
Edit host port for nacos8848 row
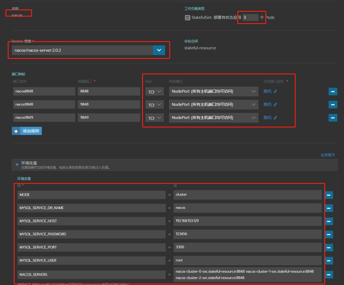pos(275,91)
